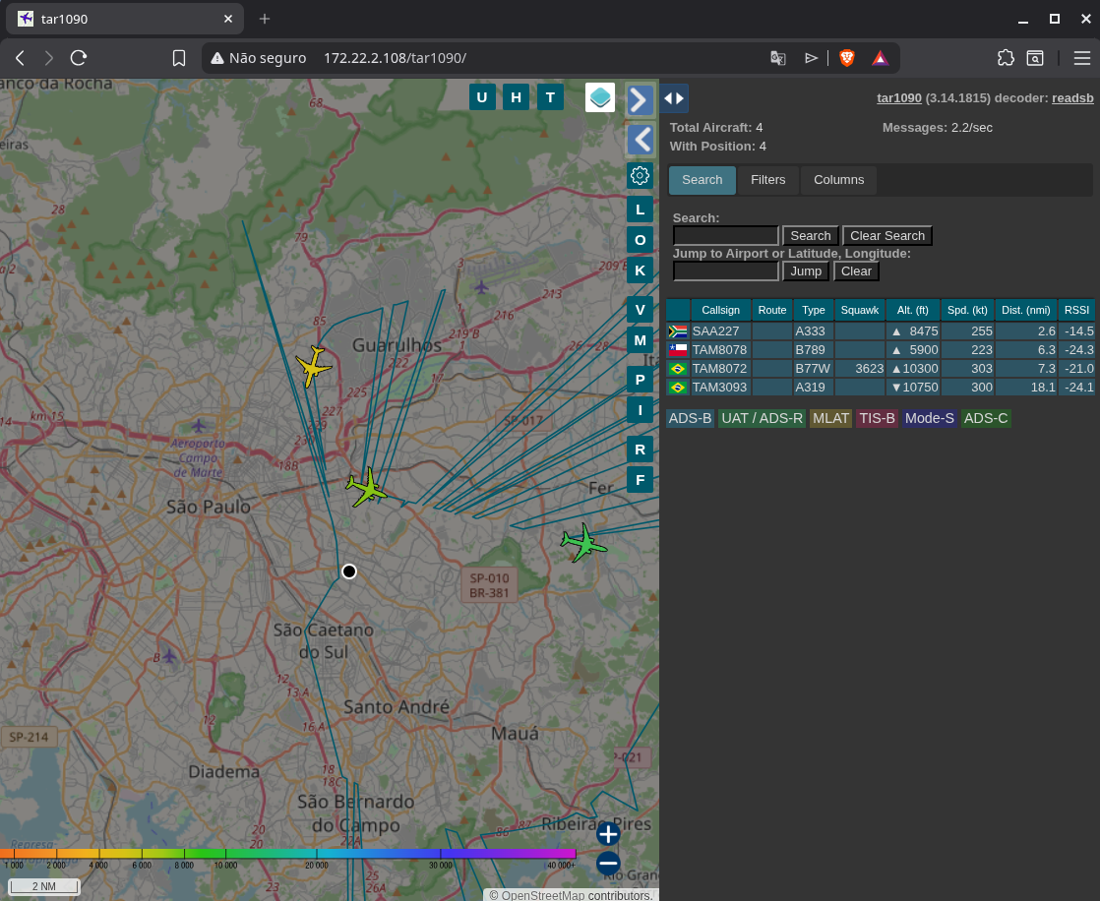The width and height of the screenshot is (1100, 901).
Task: Click the Search button
Action: [x=811, y=236]
